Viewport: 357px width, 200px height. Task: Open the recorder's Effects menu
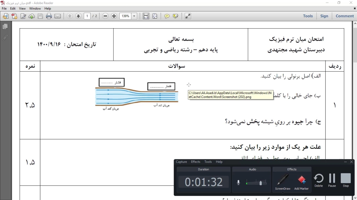pos(196,162)
